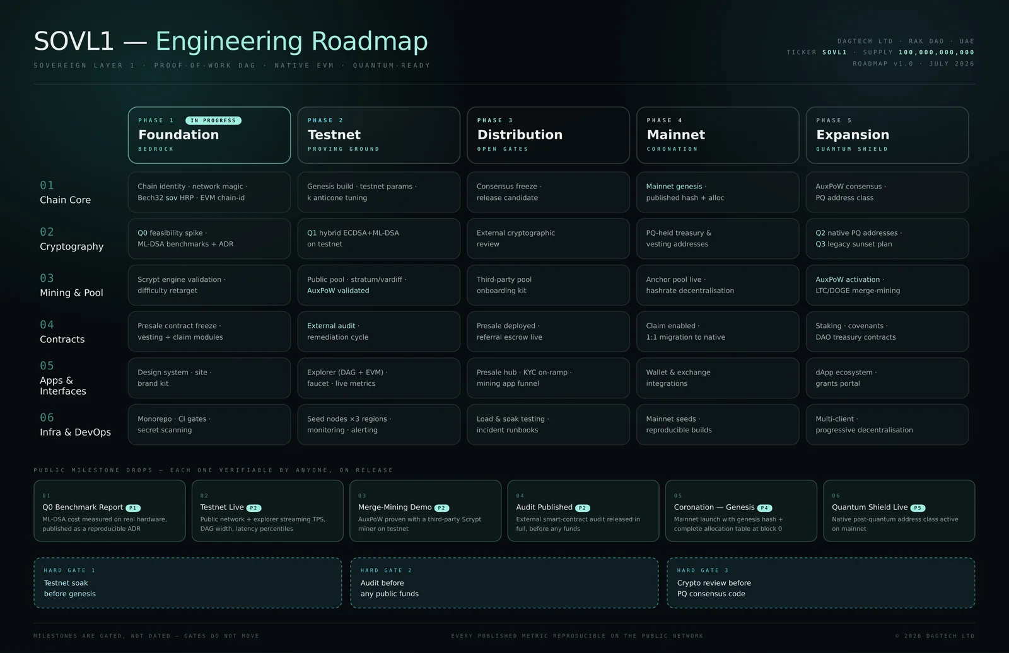
Task: Click the 02 Cryptography row label
Action: [72, 239]
